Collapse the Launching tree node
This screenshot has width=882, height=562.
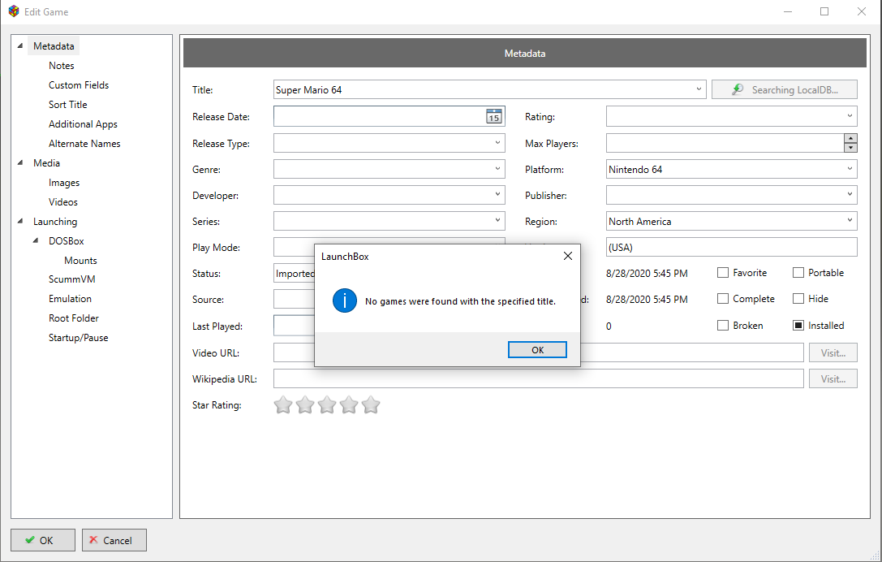20,222
